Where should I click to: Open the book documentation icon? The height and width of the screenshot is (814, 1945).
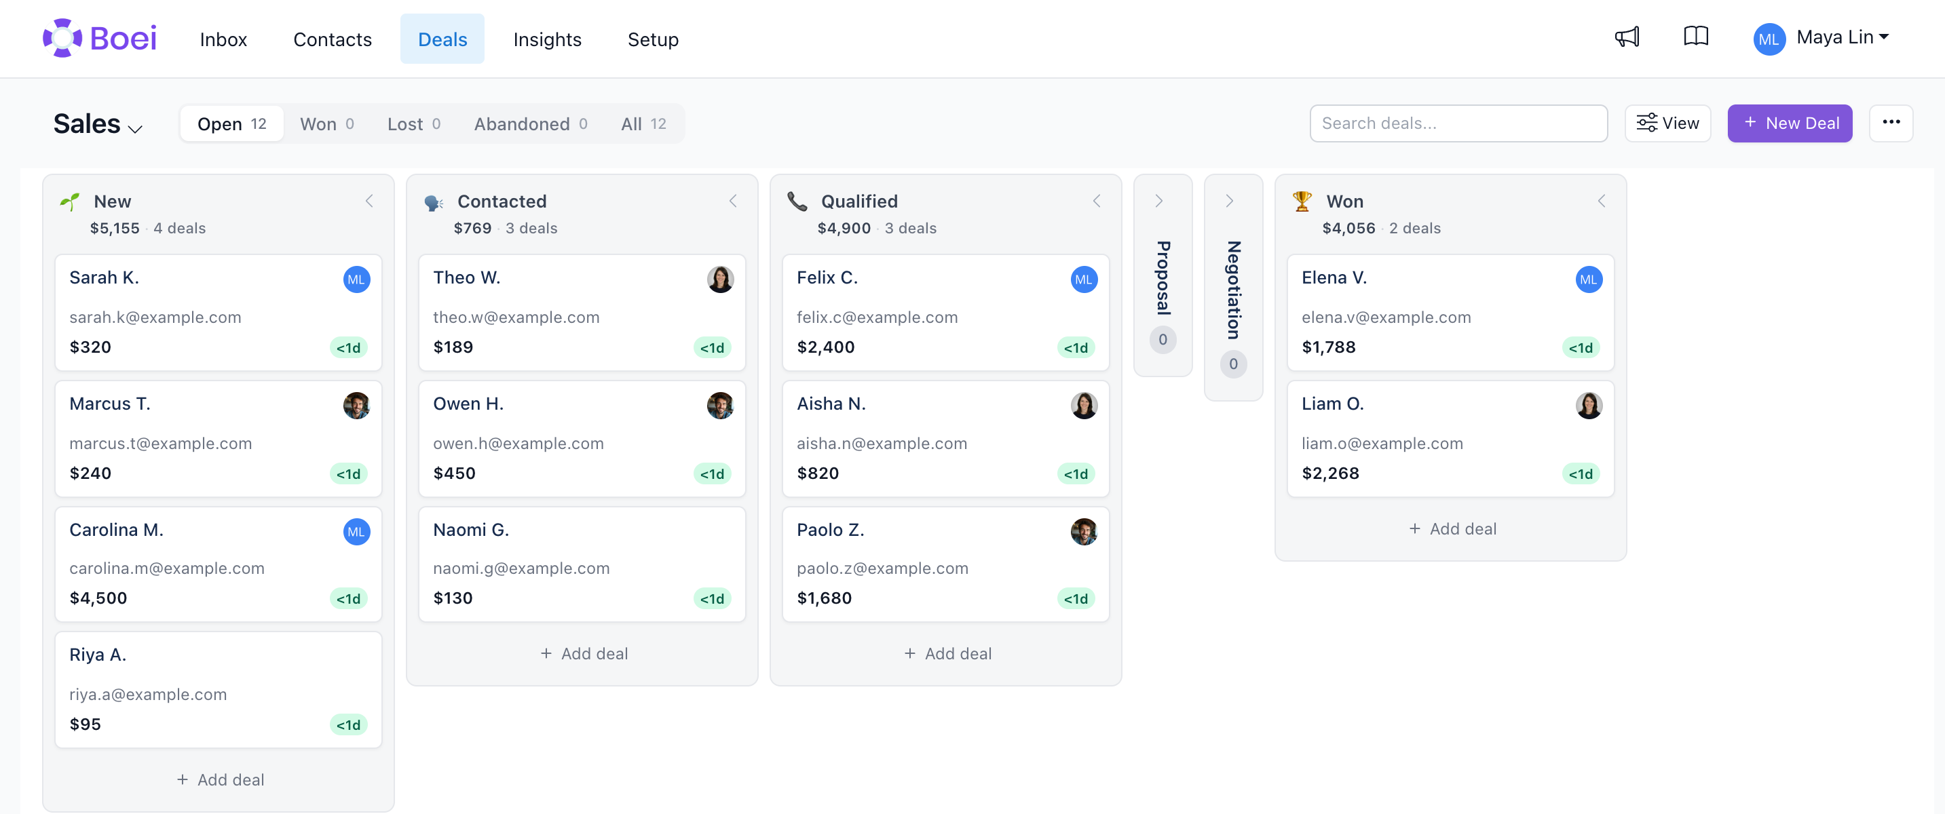point(1696,37)
